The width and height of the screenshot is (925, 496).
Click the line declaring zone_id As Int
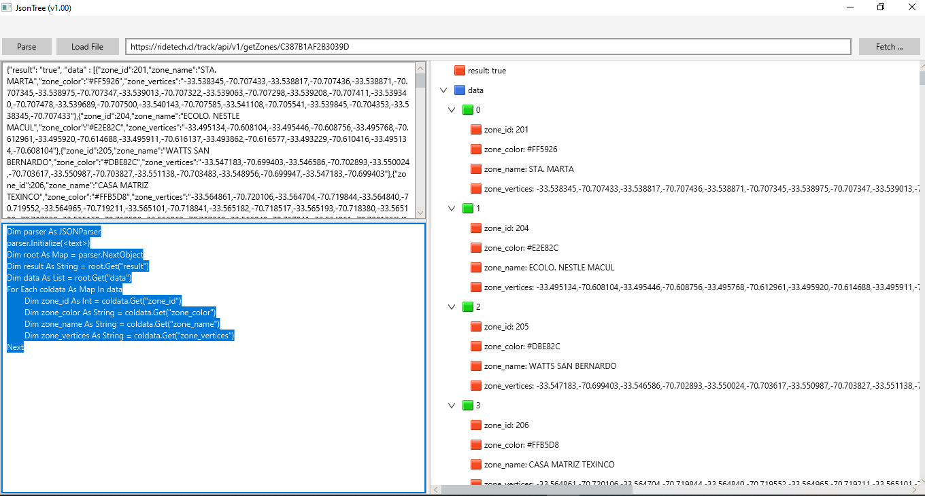(x=103, y=301)
